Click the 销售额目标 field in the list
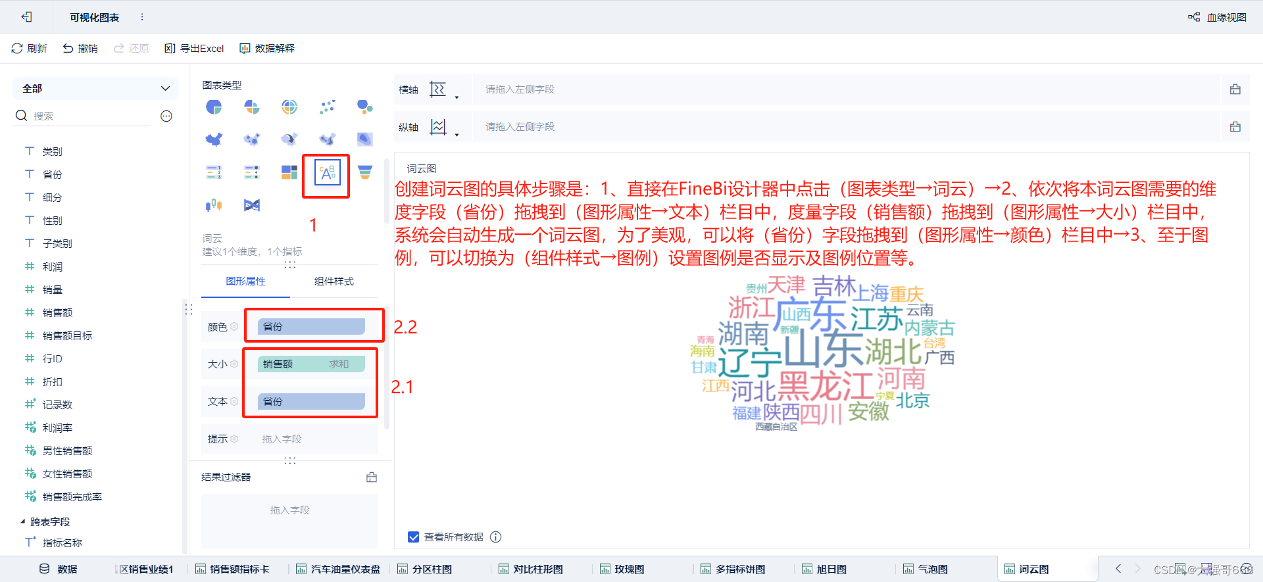 tap(67, 336)
